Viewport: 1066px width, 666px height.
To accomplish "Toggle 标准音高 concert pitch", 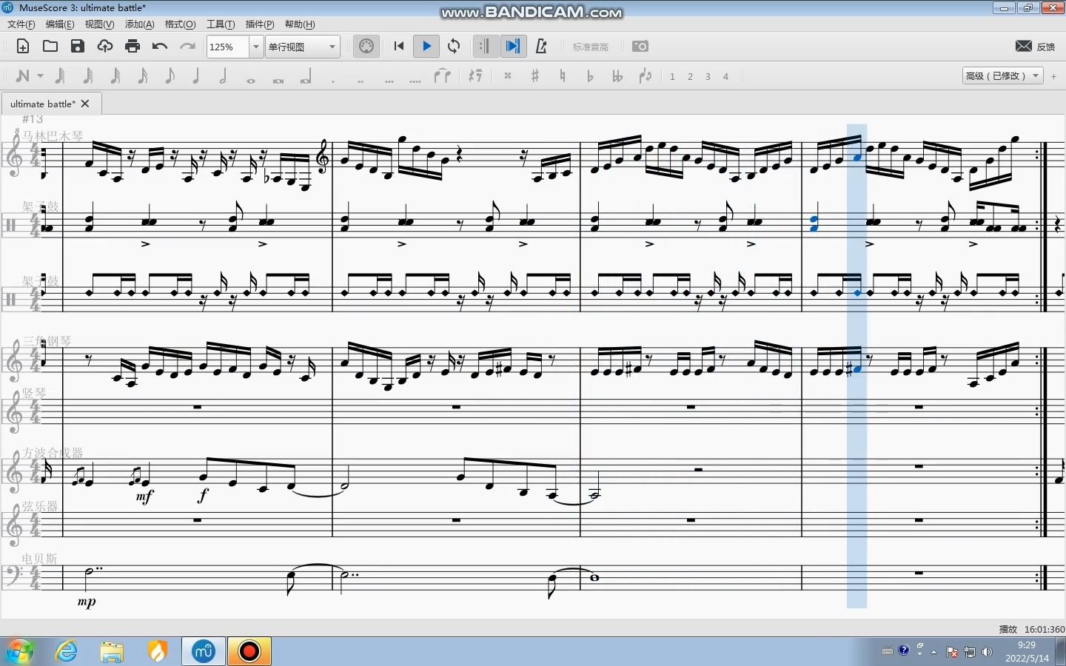I will (x=591, y=47).
